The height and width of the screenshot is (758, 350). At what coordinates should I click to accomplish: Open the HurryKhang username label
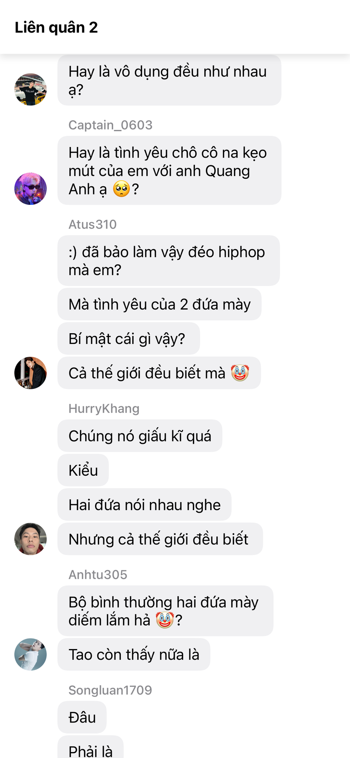[x=104, y=409]
